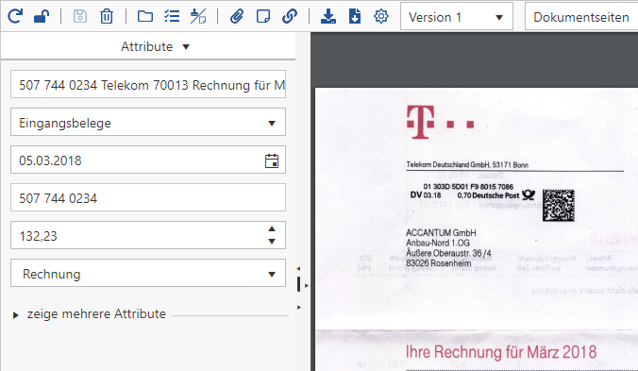Click the chain link icon
Screen dimensions: 638x371
tap(290, 17)
